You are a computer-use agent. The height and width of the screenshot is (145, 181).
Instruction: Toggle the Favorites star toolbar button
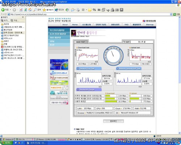point(48,10)
